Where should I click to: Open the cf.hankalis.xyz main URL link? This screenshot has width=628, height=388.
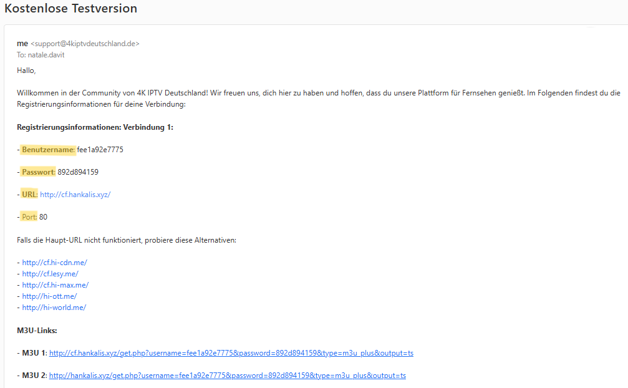point(75,195)
